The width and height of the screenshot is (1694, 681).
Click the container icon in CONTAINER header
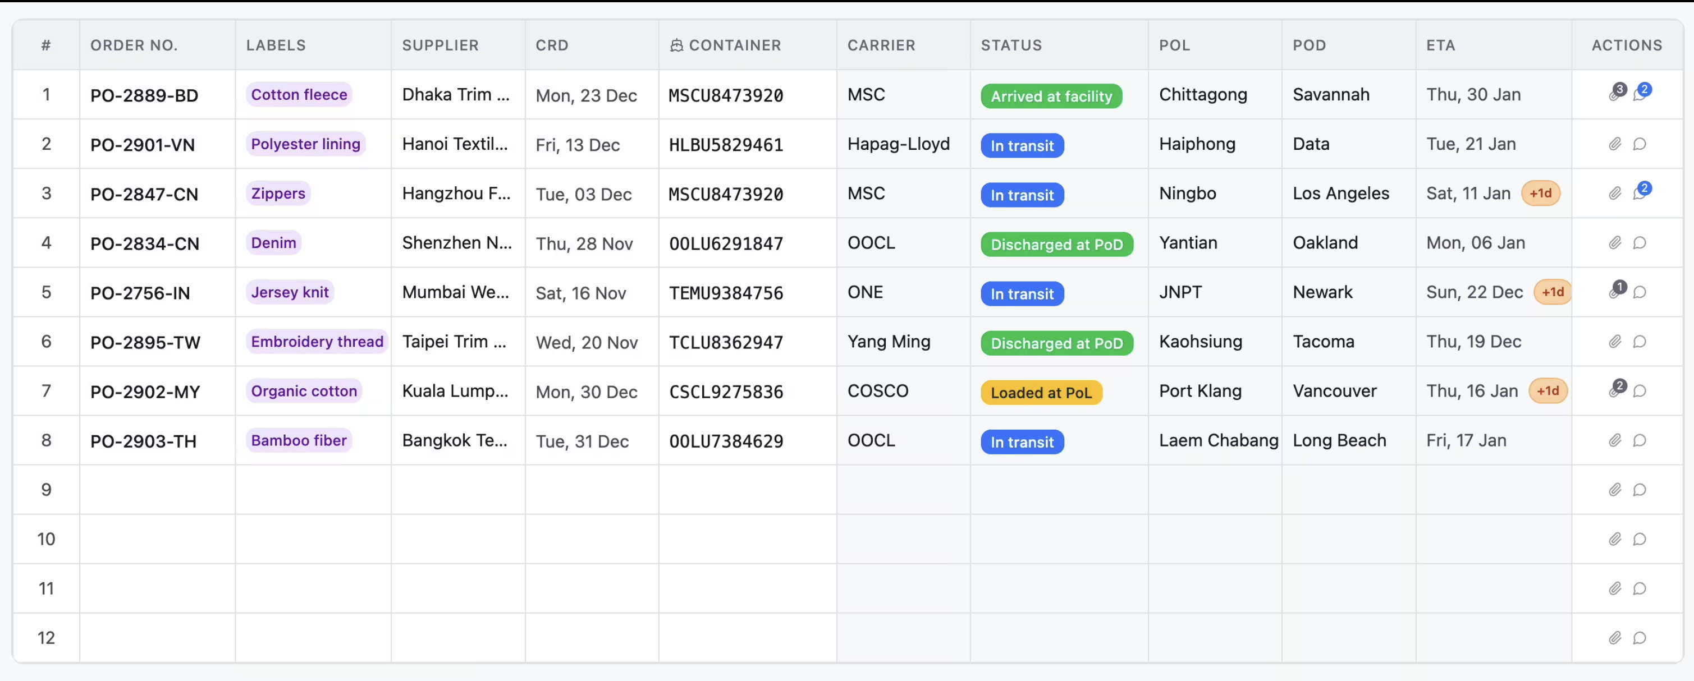tap(676, 45)
